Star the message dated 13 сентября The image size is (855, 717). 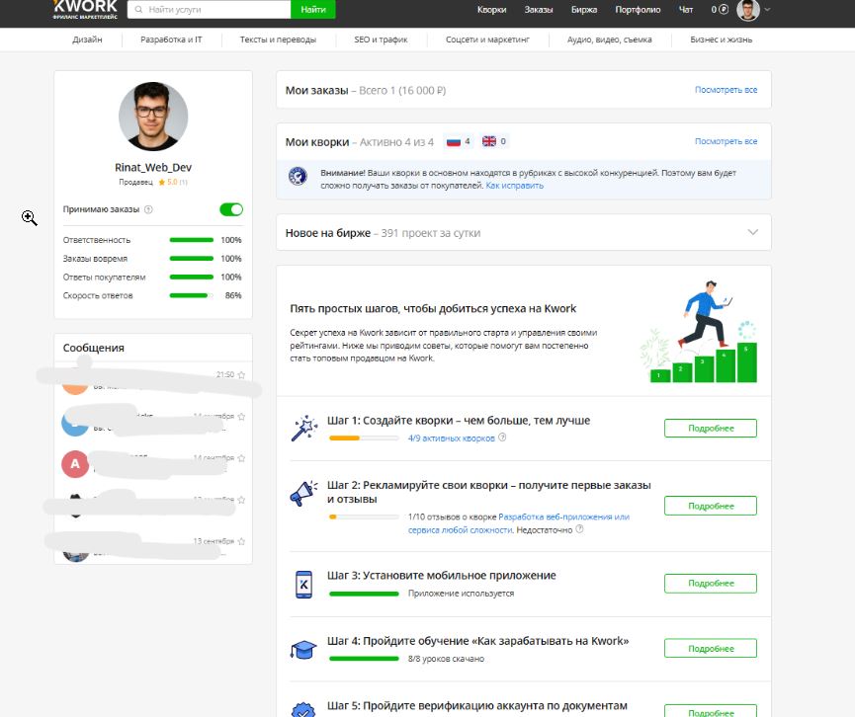point(241,541)
